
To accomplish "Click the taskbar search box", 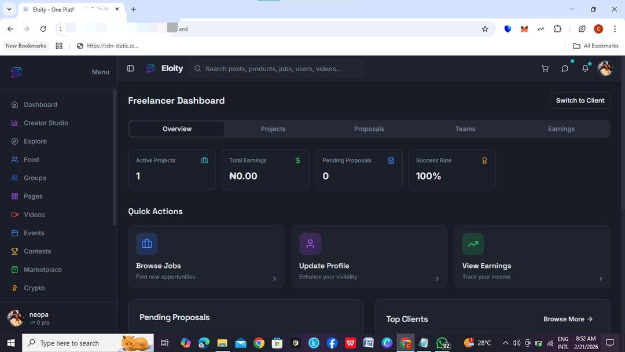I will 88,343.
